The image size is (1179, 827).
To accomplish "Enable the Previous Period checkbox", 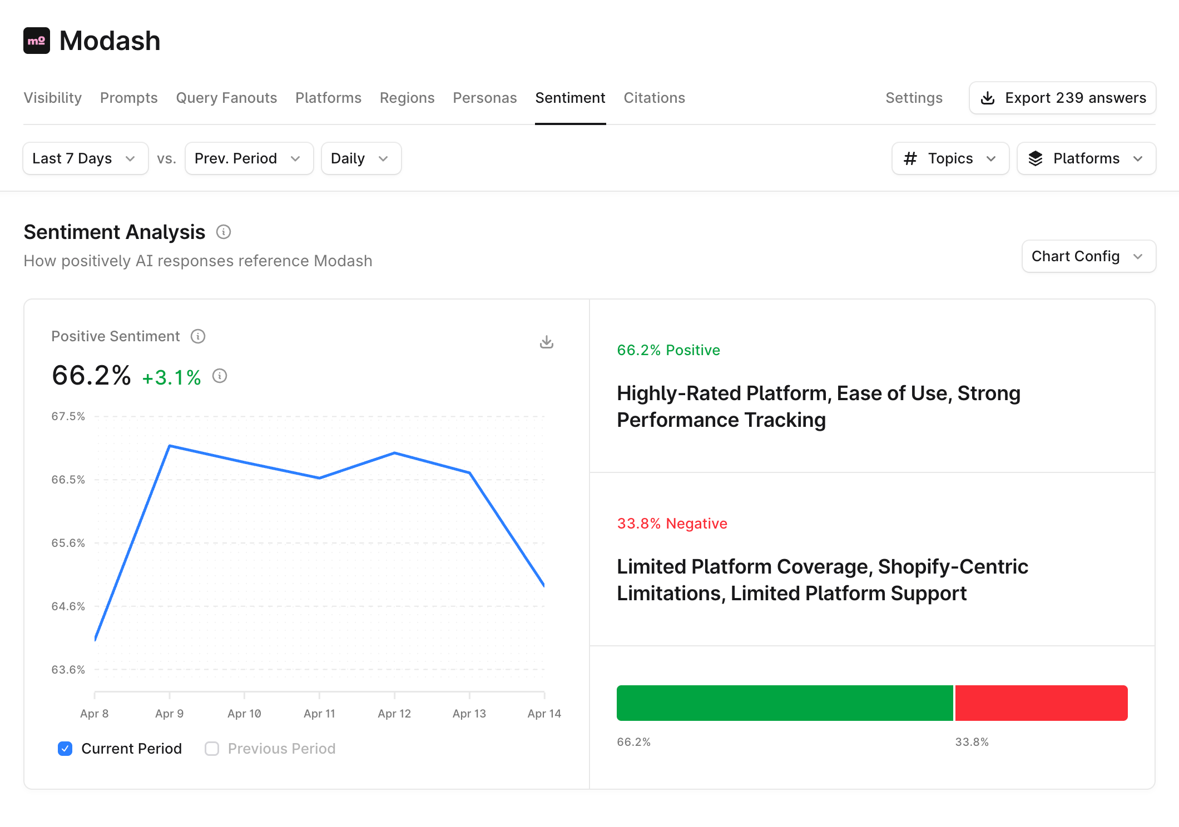I will click(x=212, y=749).
